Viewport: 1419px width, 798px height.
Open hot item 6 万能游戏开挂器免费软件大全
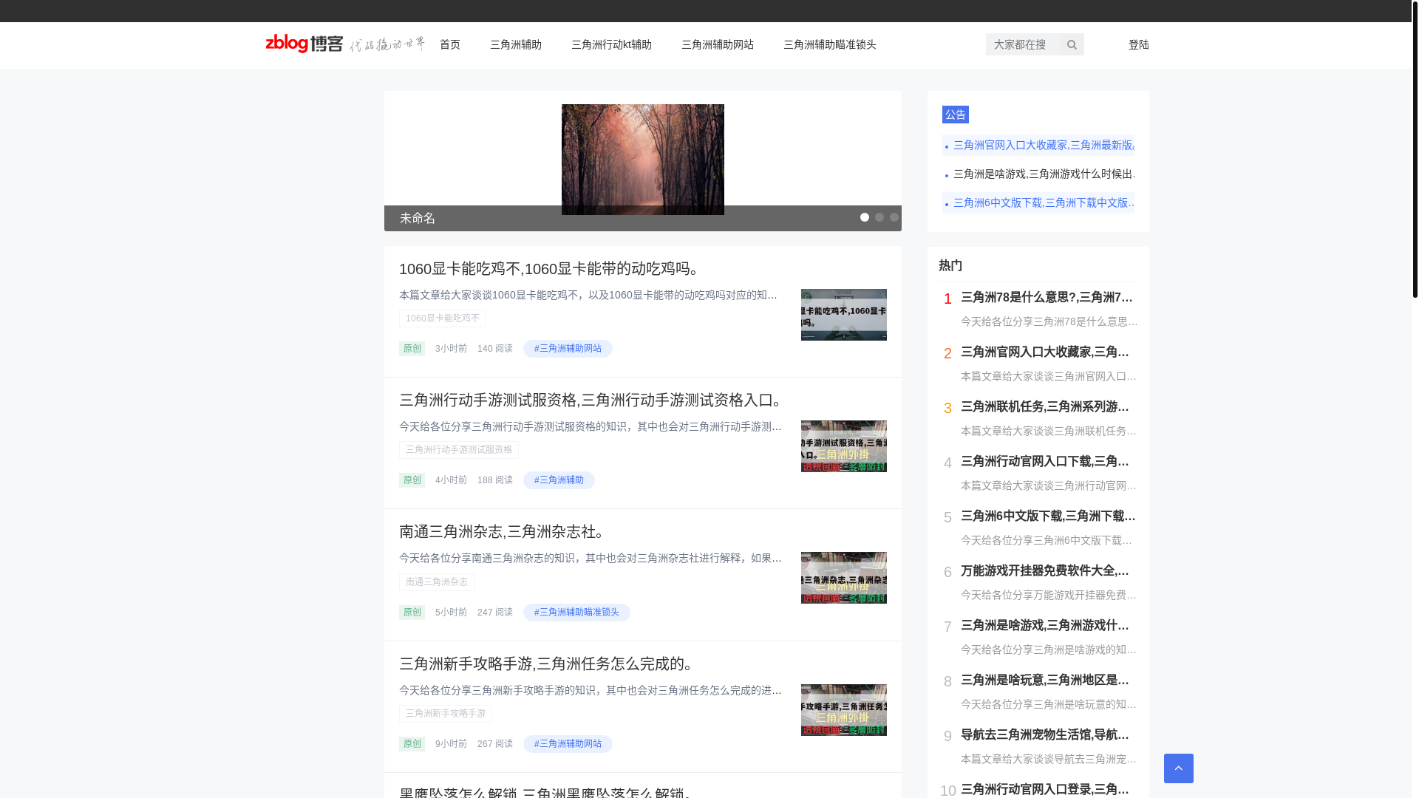1045,570
